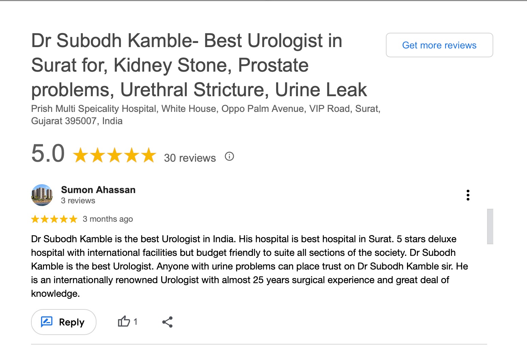Image resolution: width=527 pixels, height=350 pixels.
Task: Click the blue compose icon inside Reply
Action: pyautogui.click(x=47, y=322)
